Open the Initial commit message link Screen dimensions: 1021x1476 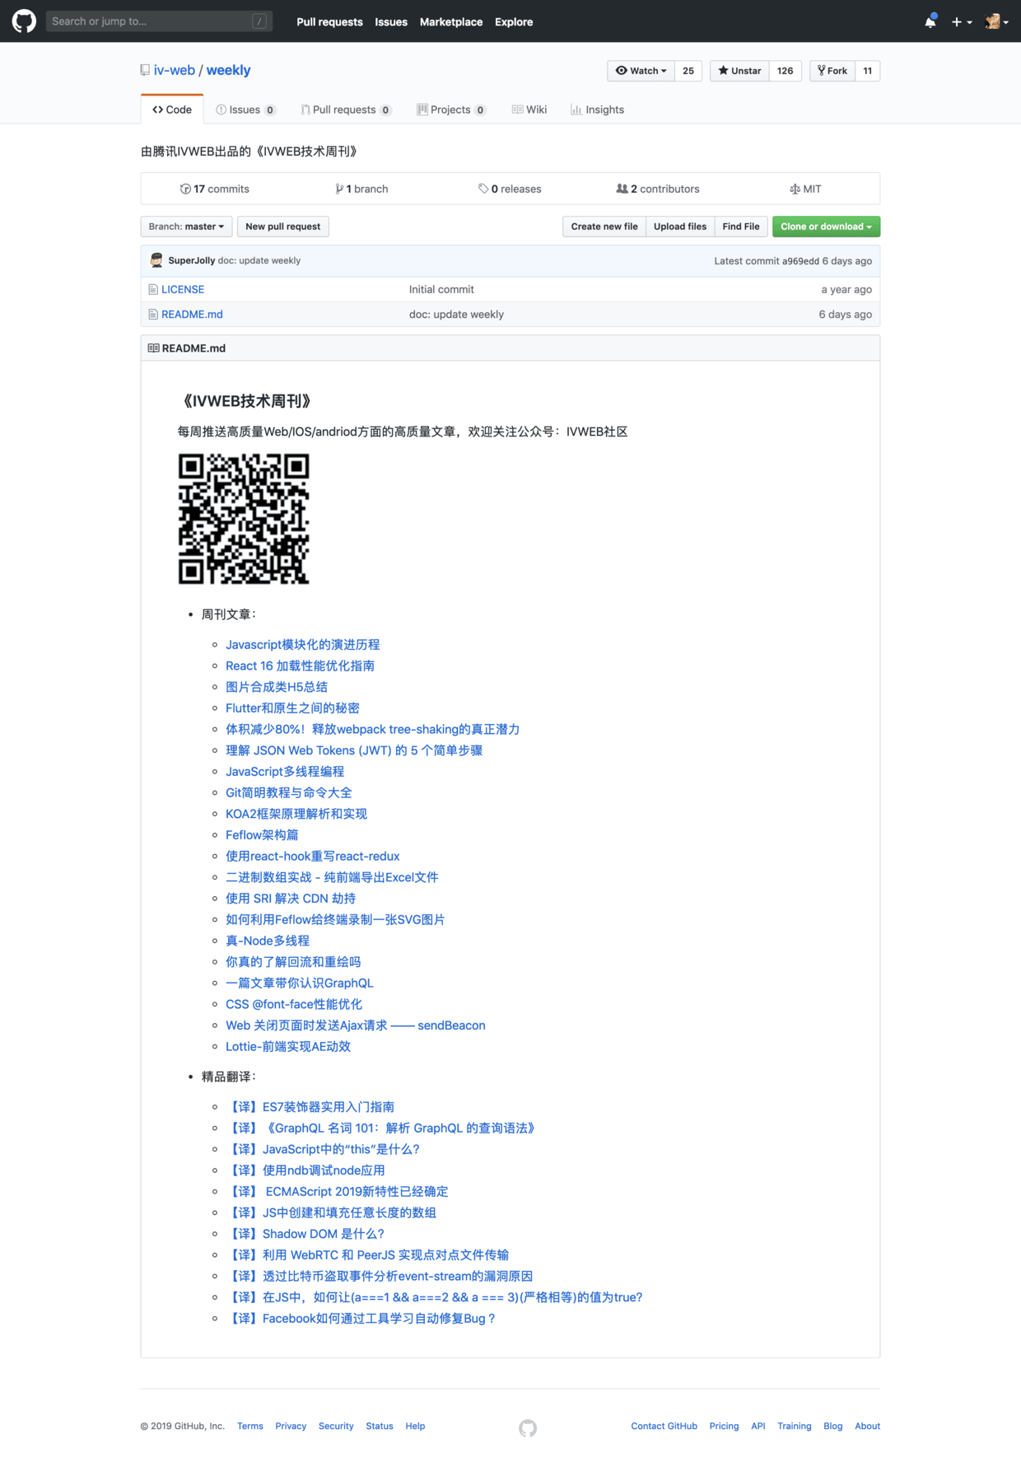tap(441, 290)
